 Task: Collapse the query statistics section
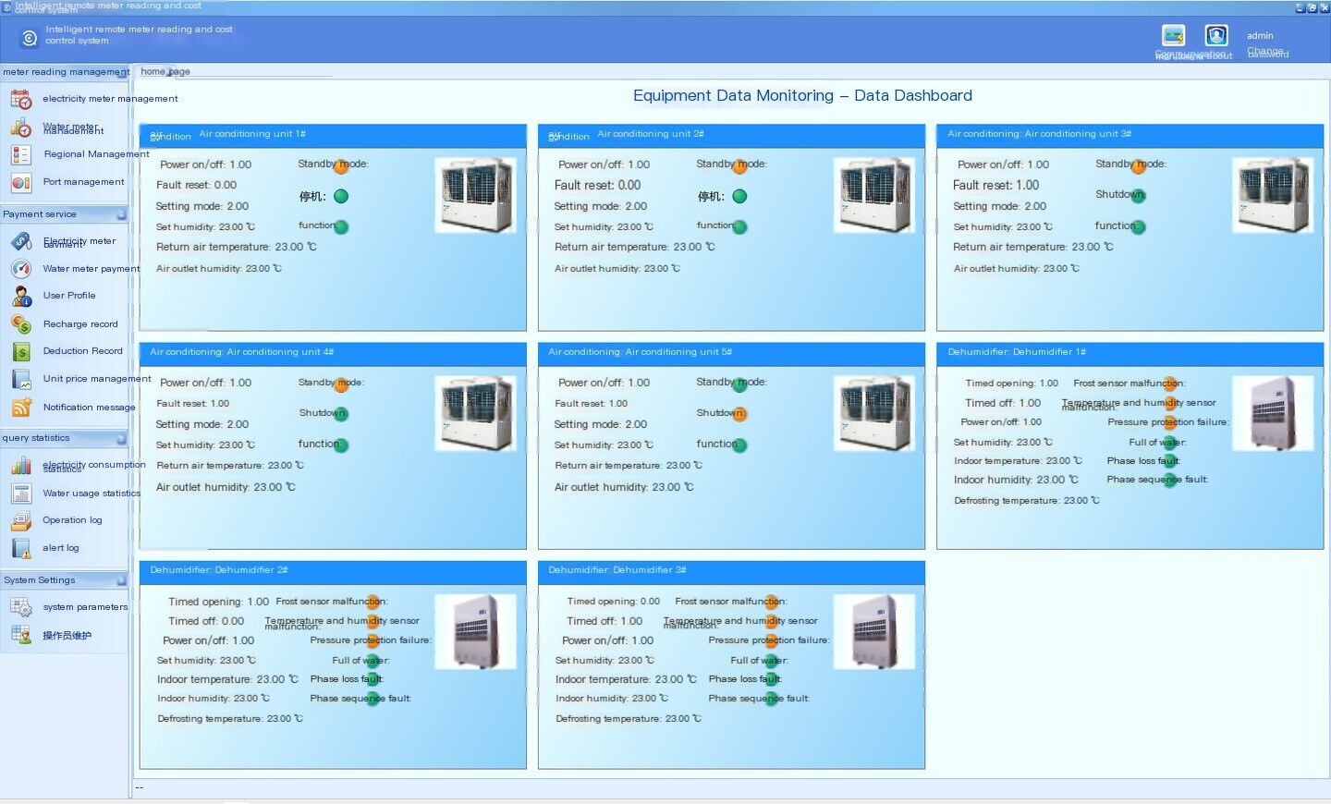point(121,439)
